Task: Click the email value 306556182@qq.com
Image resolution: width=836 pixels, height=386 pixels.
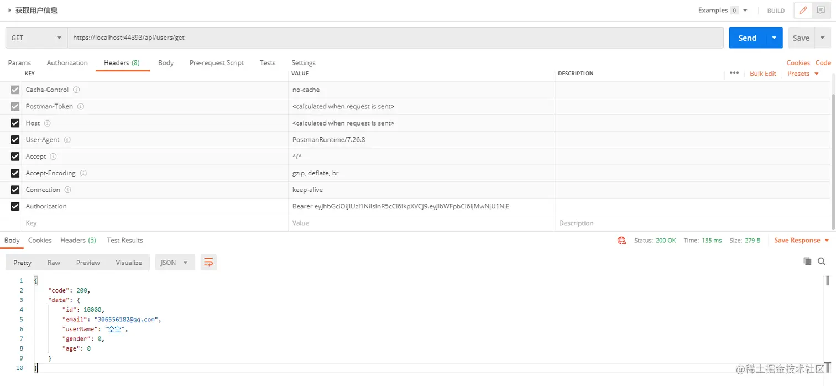Action: point(127,319)
